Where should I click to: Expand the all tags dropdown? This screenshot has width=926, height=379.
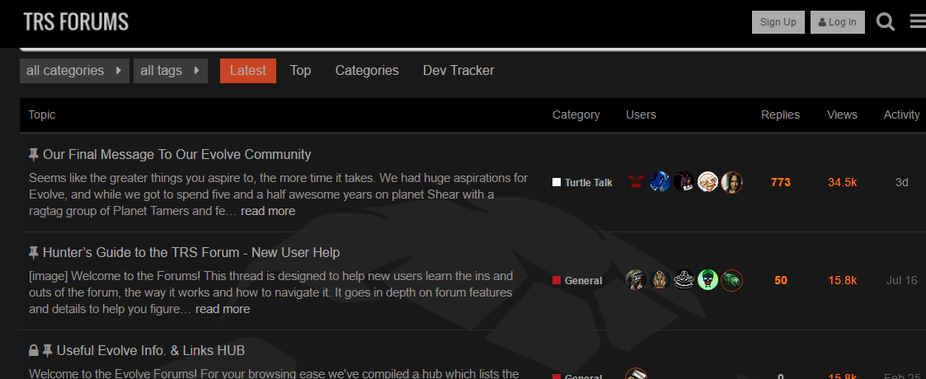click(171, 71)
